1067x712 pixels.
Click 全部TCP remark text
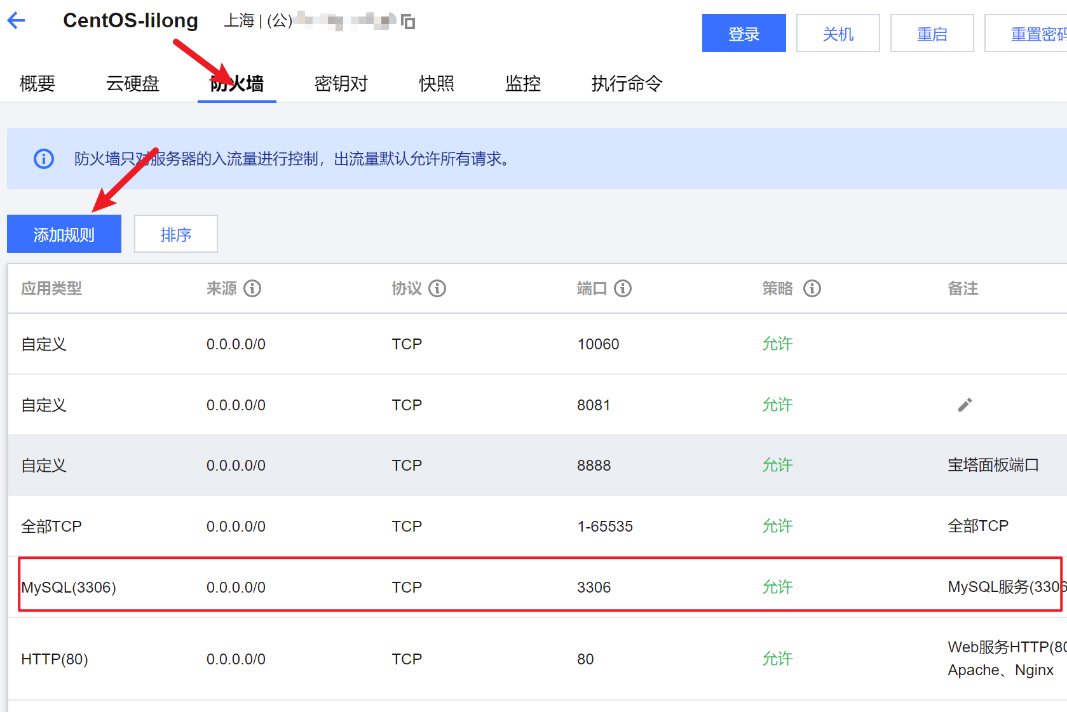pyautogui.click(x=978, y=526)
